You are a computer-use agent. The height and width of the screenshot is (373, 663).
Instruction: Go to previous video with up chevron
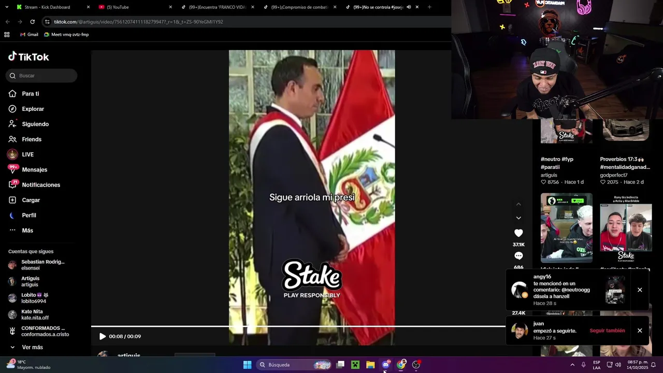point(518,204)
